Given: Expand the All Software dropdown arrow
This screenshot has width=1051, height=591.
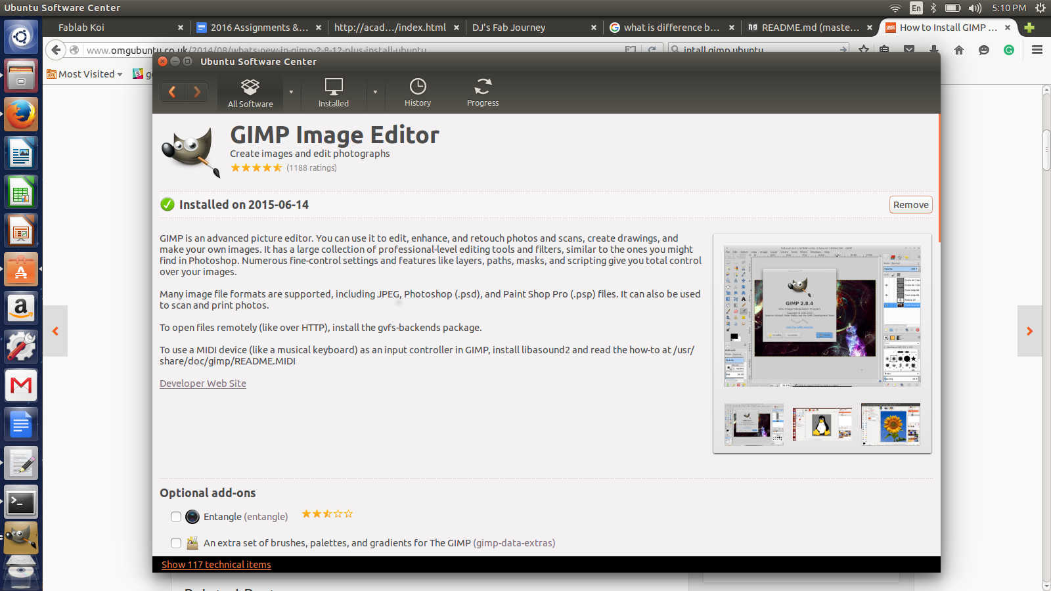Looking at the screenshot, I should (x=291, y=92).
